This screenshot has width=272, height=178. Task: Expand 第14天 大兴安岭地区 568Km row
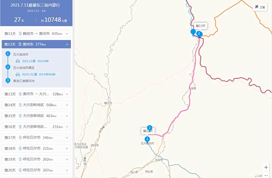(36, 105)
